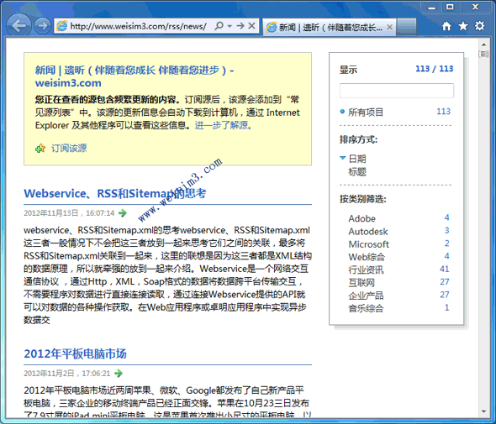
Task: Open the address bar dropdown arrow
Action: pyautogui.click(x=230, y=26)
